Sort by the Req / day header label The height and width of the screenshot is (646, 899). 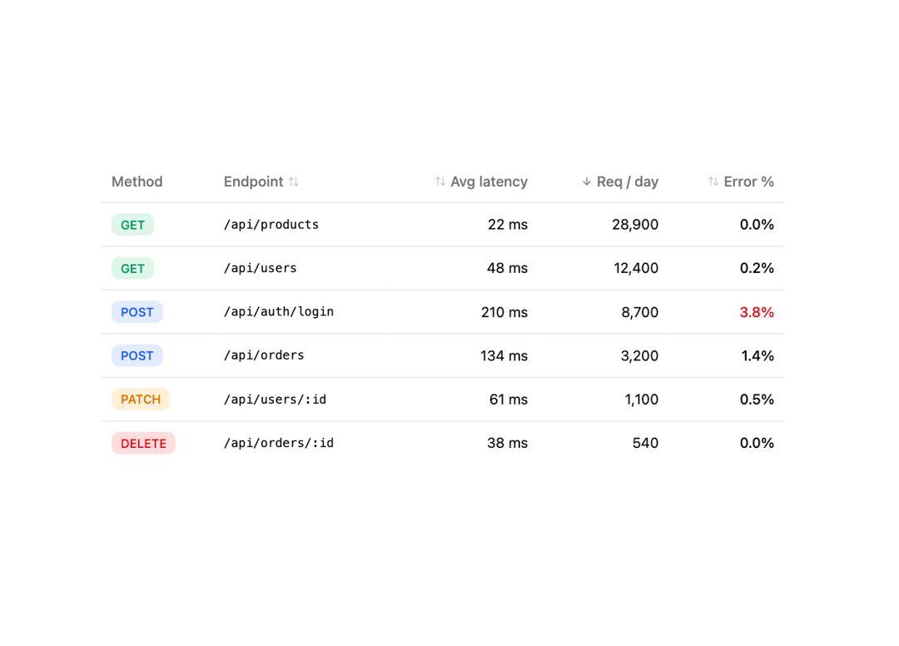(628, 181)
